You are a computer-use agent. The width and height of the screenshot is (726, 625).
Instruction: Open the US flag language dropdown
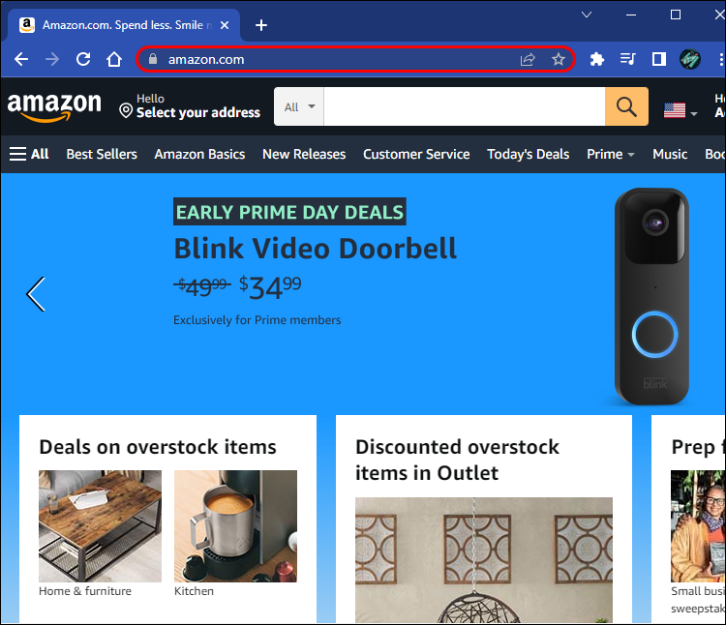pyautogui.click(x=681, y=110)
